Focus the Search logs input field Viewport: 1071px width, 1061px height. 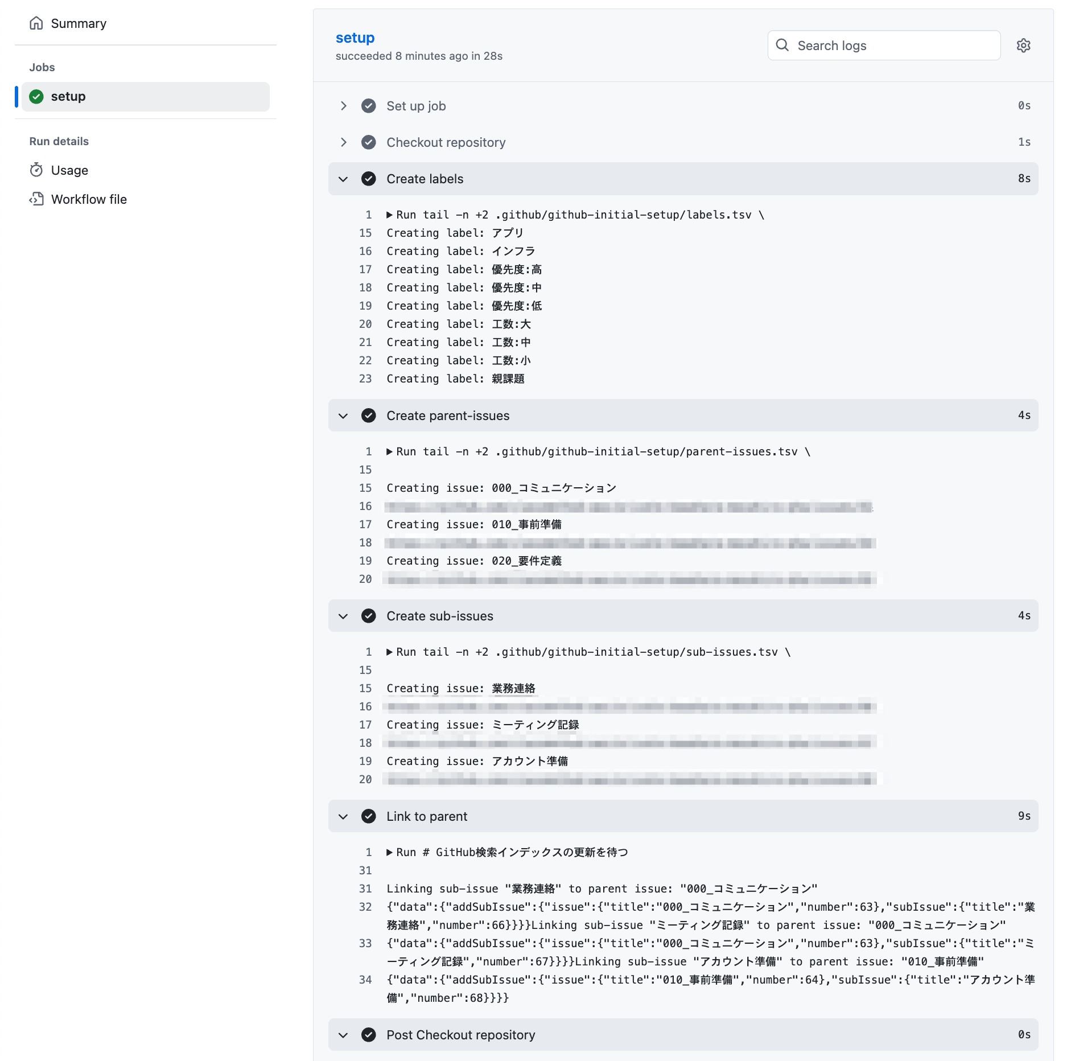coord(893,46)
